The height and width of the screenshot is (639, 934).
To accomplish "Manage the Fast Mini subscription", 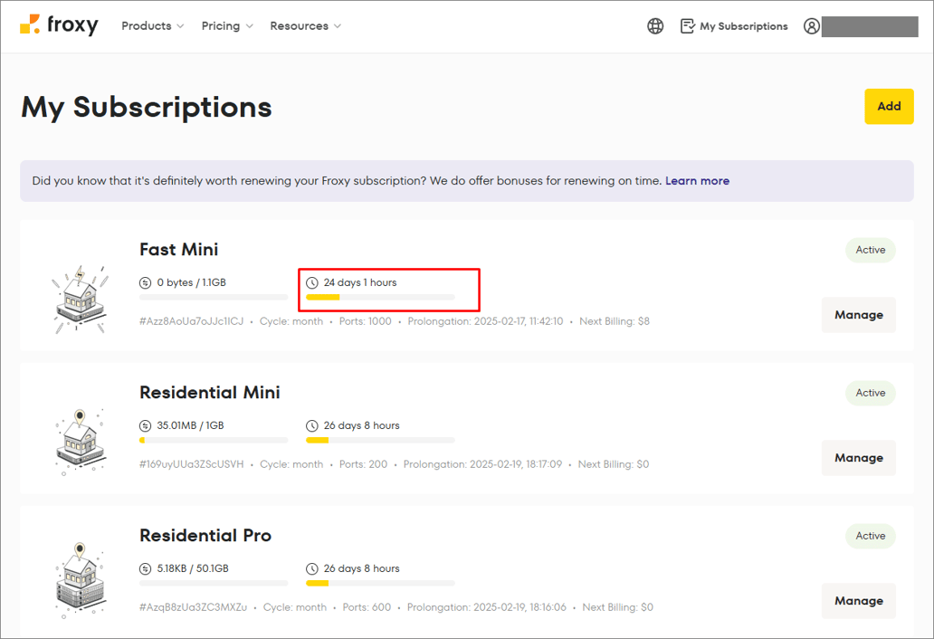I will (x=858, y=315).
